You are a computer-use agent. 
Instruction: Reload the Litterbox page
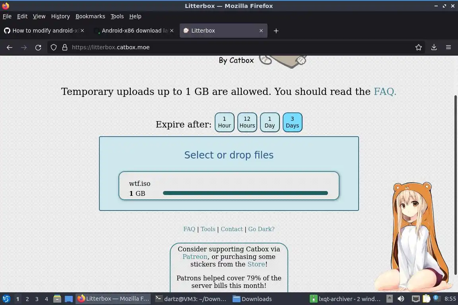pos(38,47)
